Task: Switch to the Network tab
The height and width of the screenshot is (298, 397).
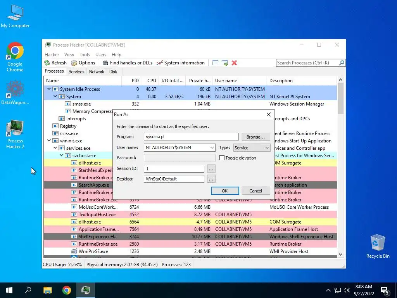Action: (x=97, y=72)
